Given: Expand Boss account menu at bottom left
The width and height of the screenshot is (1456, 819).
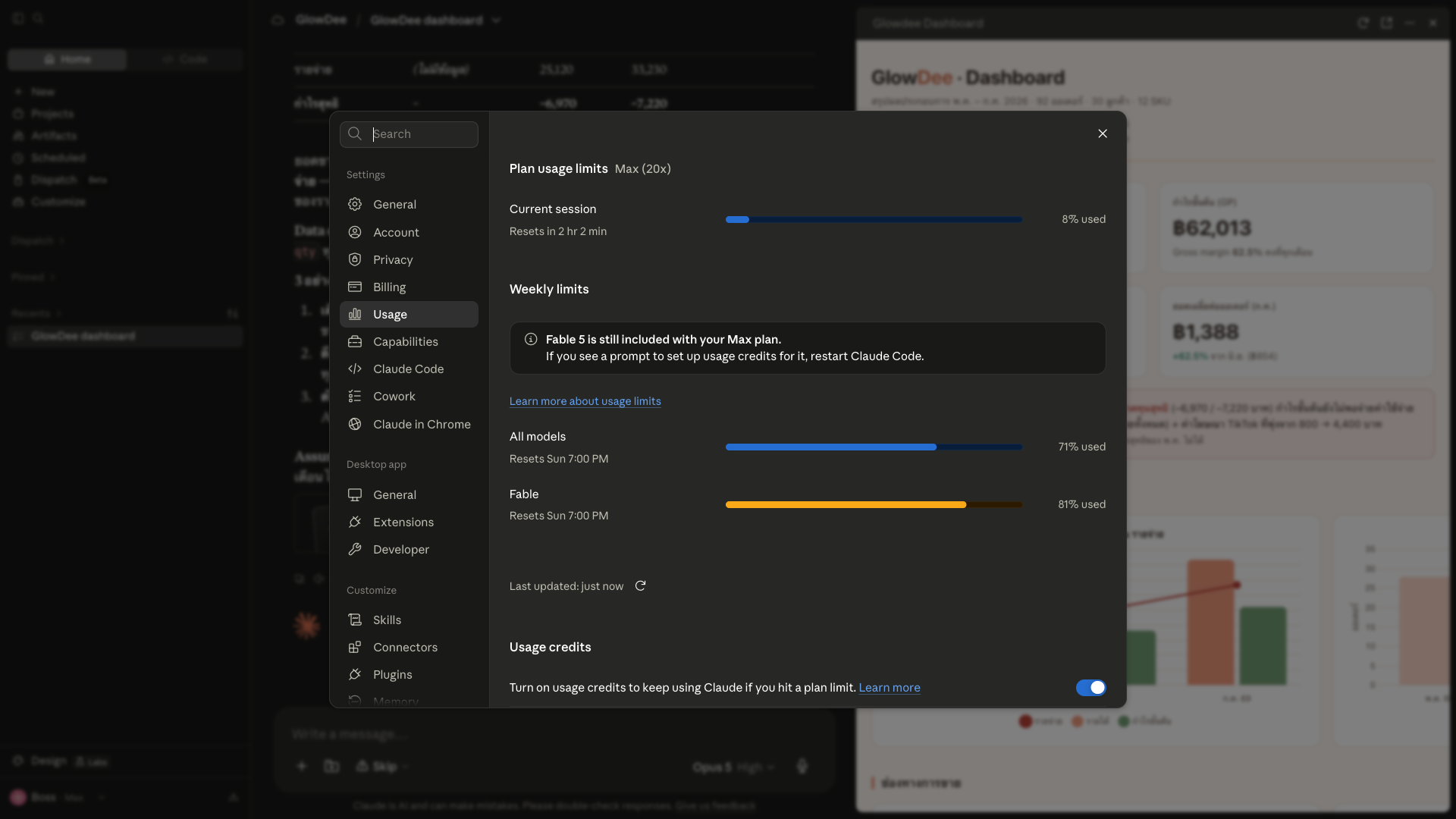Looking at the screenshot, I should [x=57, y=798].
